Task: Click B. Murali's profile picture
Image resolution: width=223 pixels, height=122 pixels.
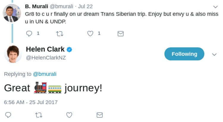Action: (12, 13)
